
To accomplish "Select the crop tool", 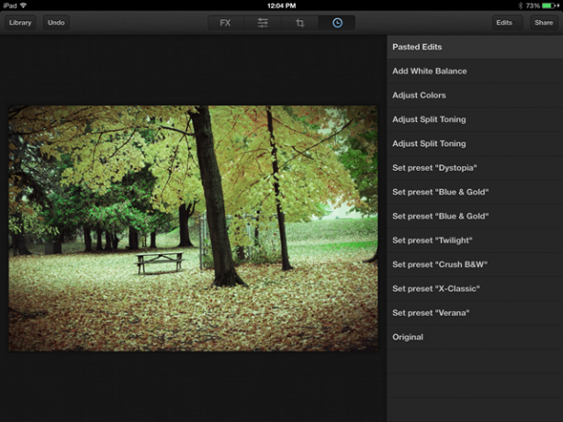I will click(300, 23).
